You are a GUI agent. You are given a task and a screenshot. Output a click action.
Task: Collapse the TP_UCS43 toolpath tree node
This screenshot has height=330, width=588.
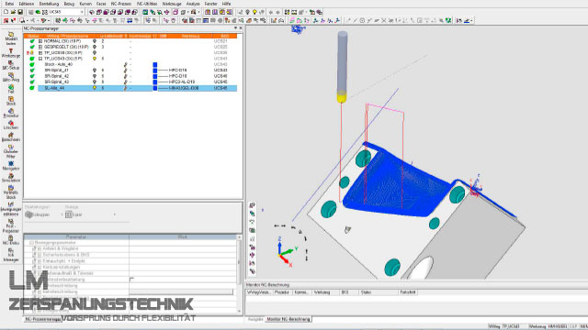pyautogui.click(x=40, y=59)
